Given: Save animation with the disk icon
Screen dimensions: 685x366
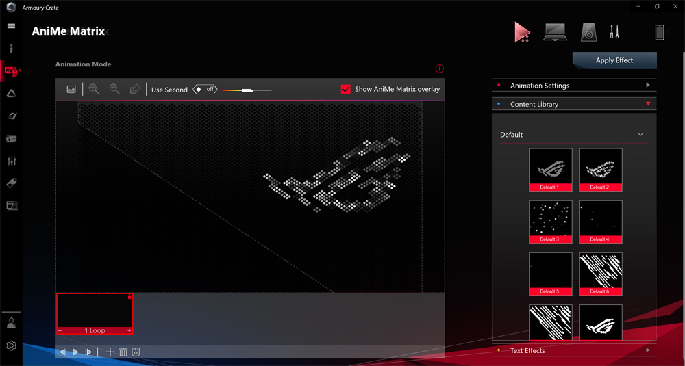Looking at the screenshot, I should point(136,352).
